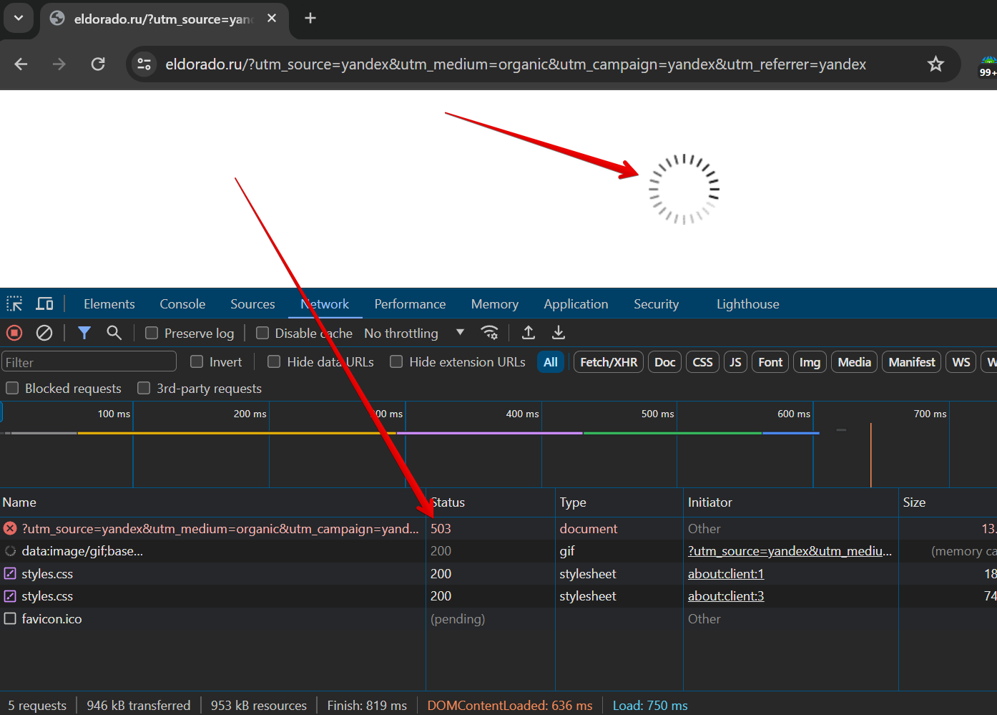Import HAR file upload icon
The image size is (997, 715).
[529, 333]
